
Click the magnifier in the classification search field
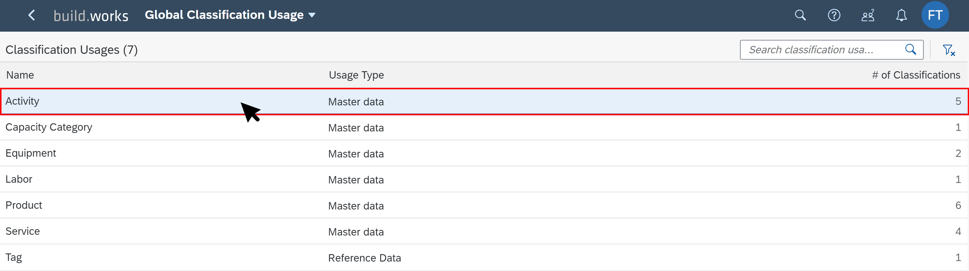pyautogui.click(x=910, y=50)
